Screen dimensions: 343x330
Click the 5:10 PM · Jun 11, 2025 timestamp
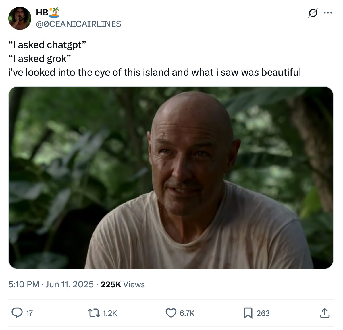point(51,284)
